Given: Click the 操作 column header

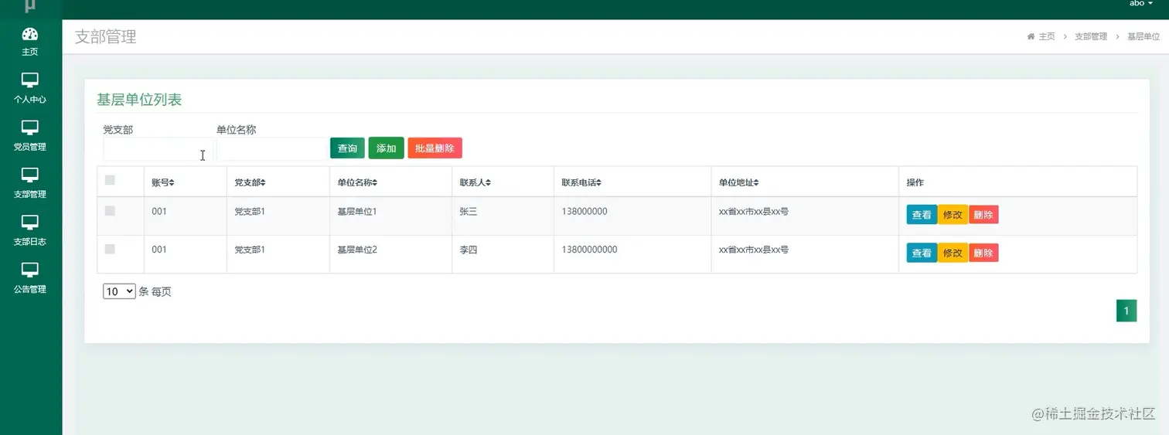Looking at the screenshot, I should [915, 182].
